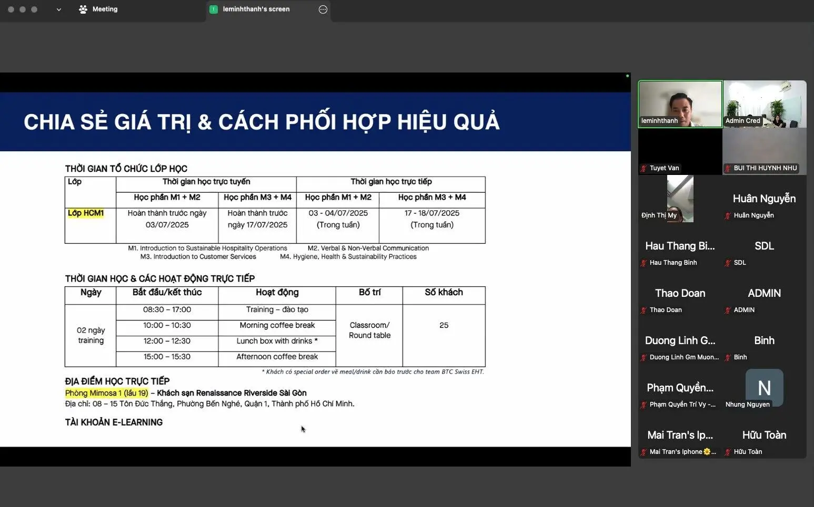Select the leminhthanh's screen tab

(256, 9)
